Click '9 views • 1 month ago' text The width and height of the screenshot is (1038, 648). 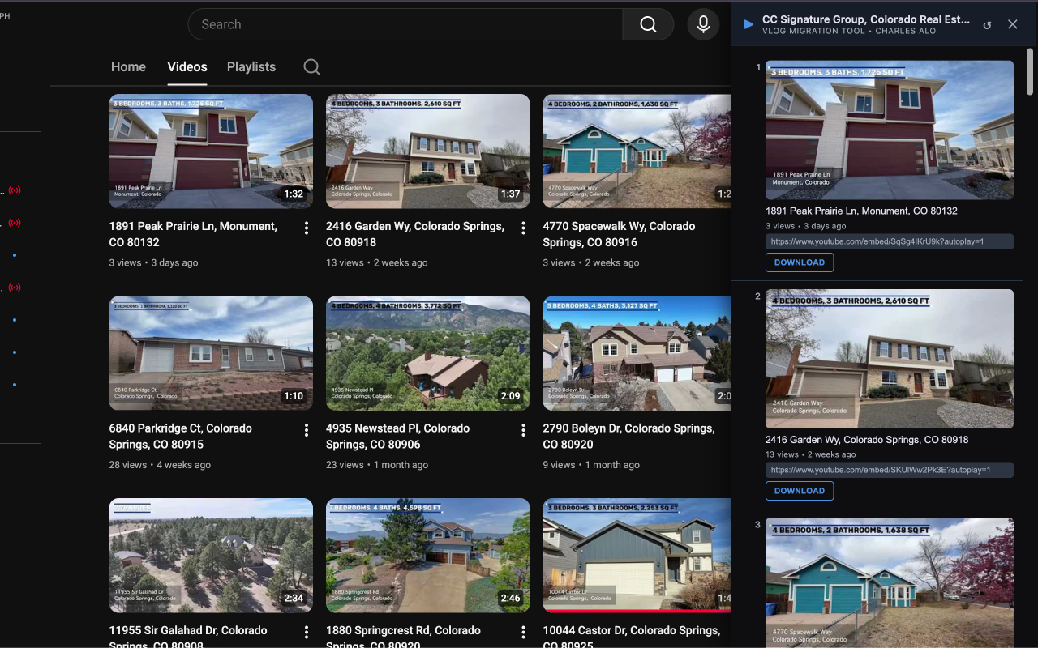click(591, 465)
